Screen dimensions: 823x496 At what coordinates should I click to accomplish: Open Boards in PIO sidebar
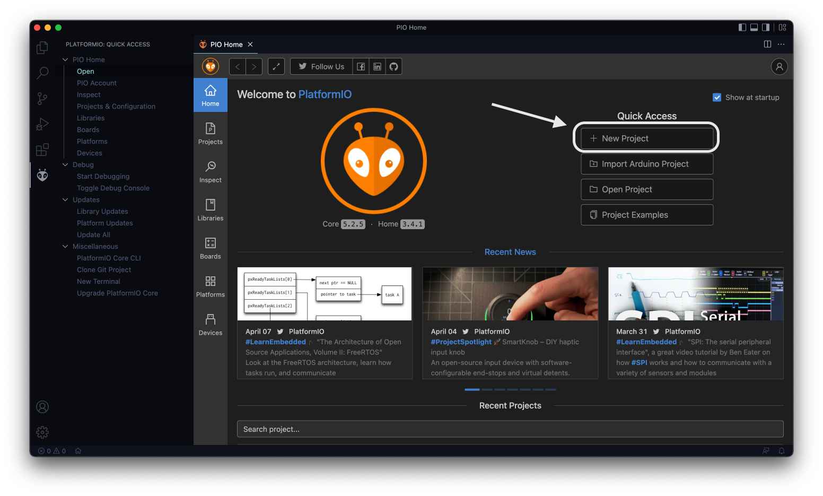[x=211, y=248]
